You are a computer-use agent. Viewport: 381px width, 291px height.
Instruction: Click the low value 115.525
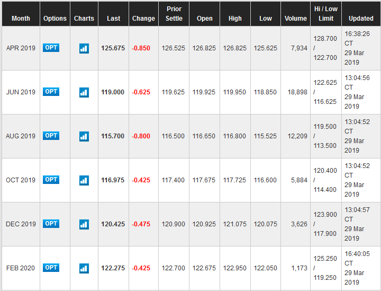tap(265, 136)
